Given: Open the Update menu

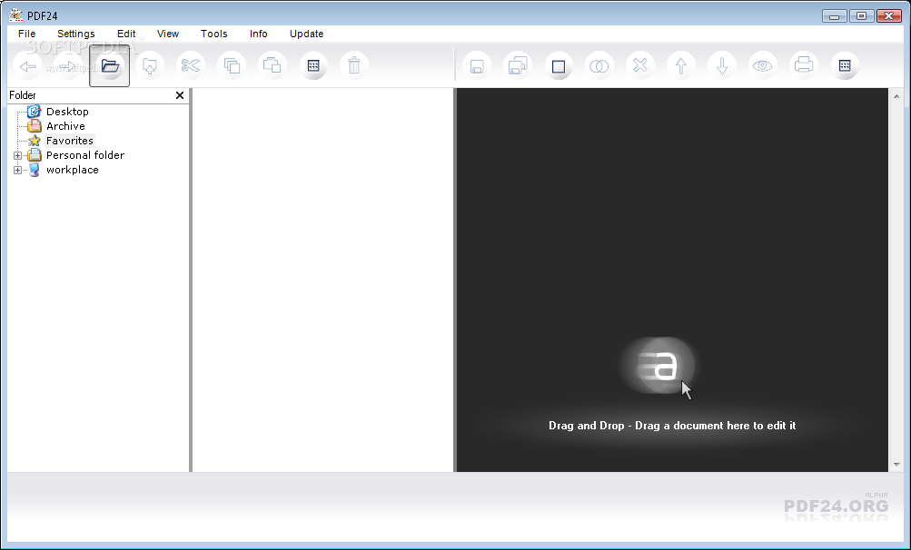Looking at the screenshot, I should point(307,34).
